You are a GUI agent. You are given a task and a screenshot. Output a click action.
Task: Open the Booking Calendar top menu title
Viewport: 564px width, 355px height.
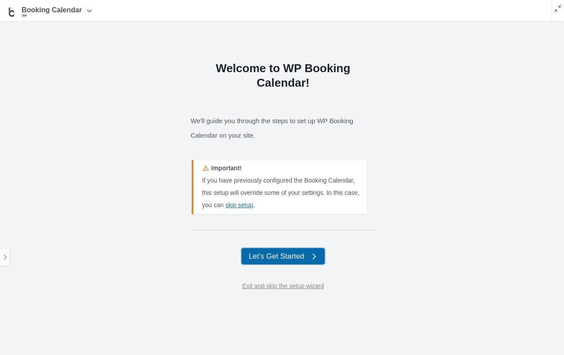pyautogui.click(x=52, y=10)
